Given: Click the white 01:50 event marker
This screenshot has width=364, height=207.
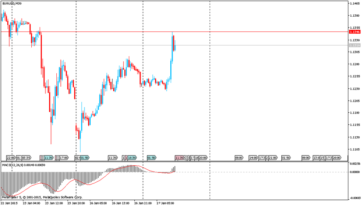Looking at the screenshot, I should [x=286, y=158].
